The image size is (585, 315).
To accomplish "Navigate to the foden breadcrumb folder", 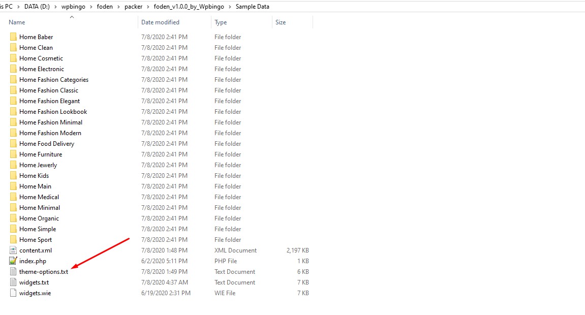I will coord(105,7).
